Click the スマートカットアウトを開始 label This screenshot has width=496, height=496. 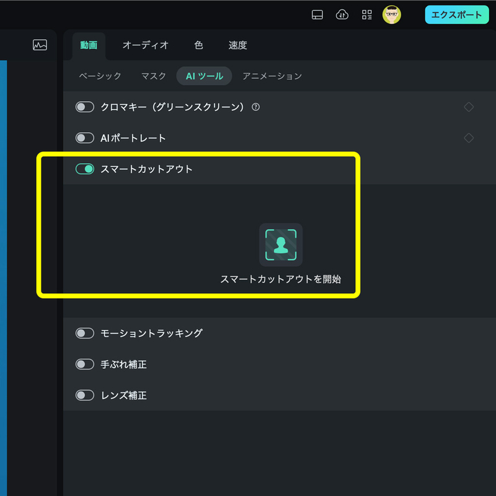click(281, 279)
